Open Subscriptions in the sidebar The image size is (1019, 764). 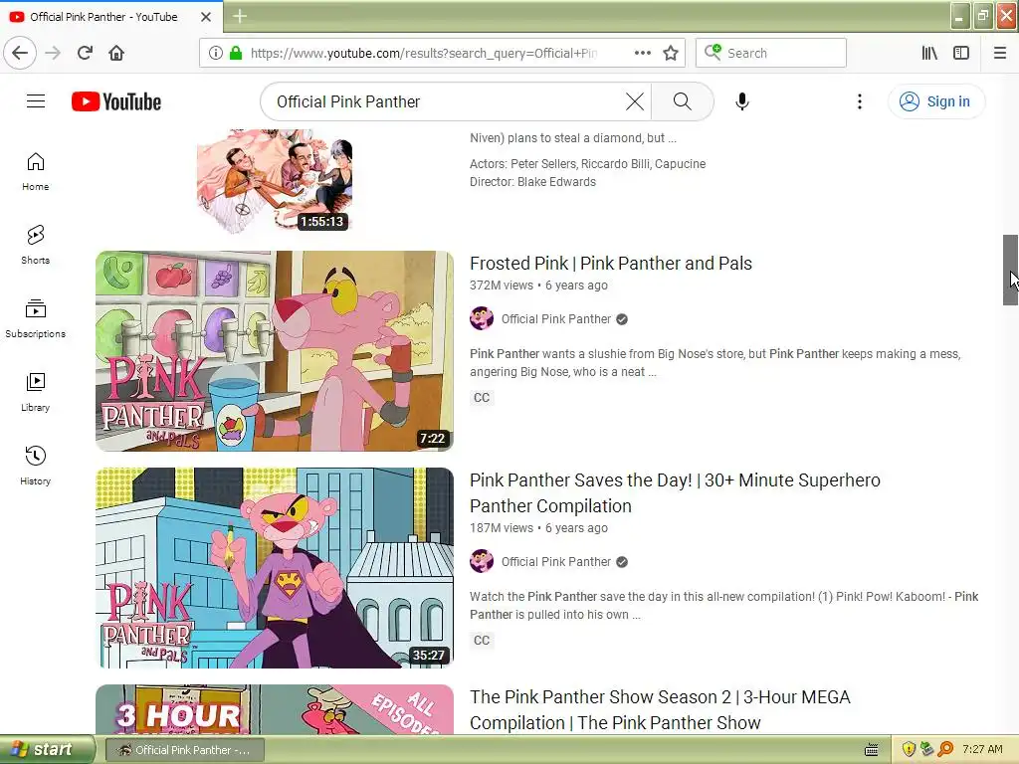click(x=35, y=318)
